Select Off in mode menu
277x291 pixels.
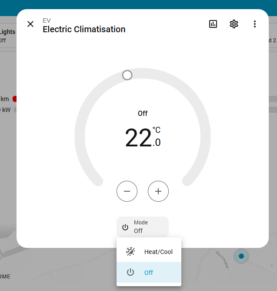point(149,272)
